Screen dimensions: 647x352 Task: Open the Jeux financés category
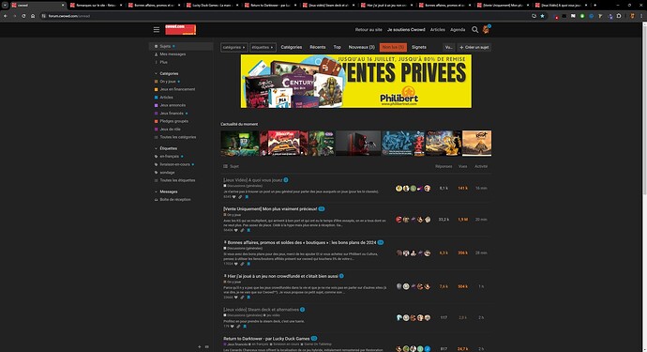171,114
